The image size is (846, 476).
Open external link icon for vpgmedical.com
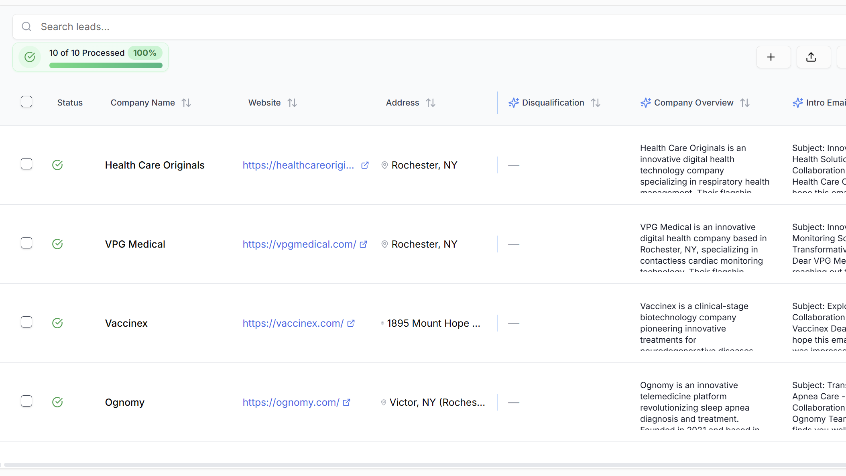(x=363, y=244)
